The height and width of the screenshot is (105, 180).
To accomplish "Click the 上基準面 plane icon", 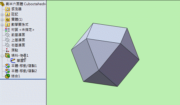I will pos(7,40).
